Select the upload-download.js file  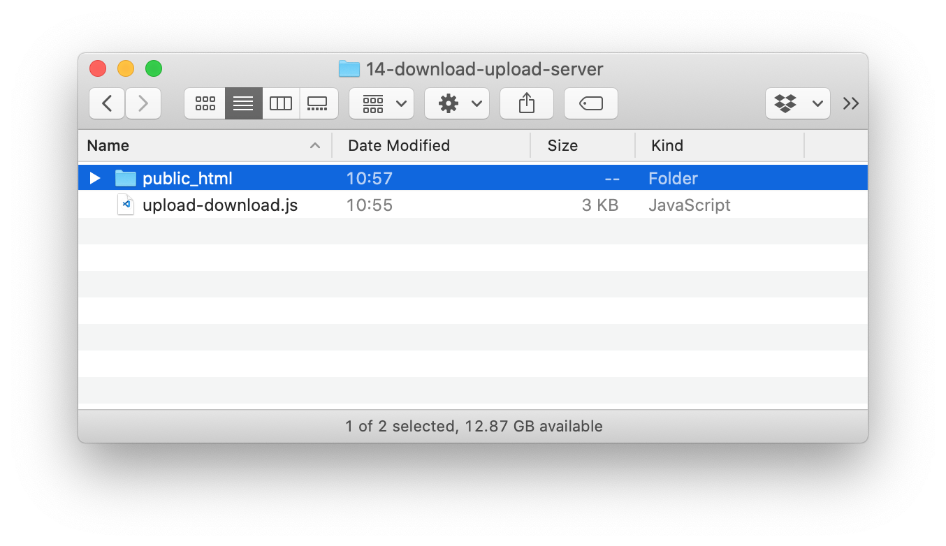[x=219, y=205]
